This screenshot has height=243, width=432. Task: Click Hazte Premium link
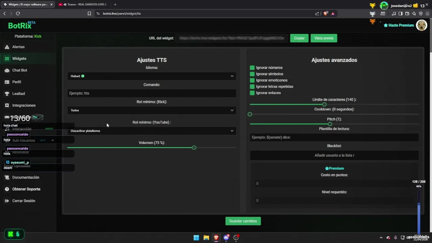tap(399, 25)
